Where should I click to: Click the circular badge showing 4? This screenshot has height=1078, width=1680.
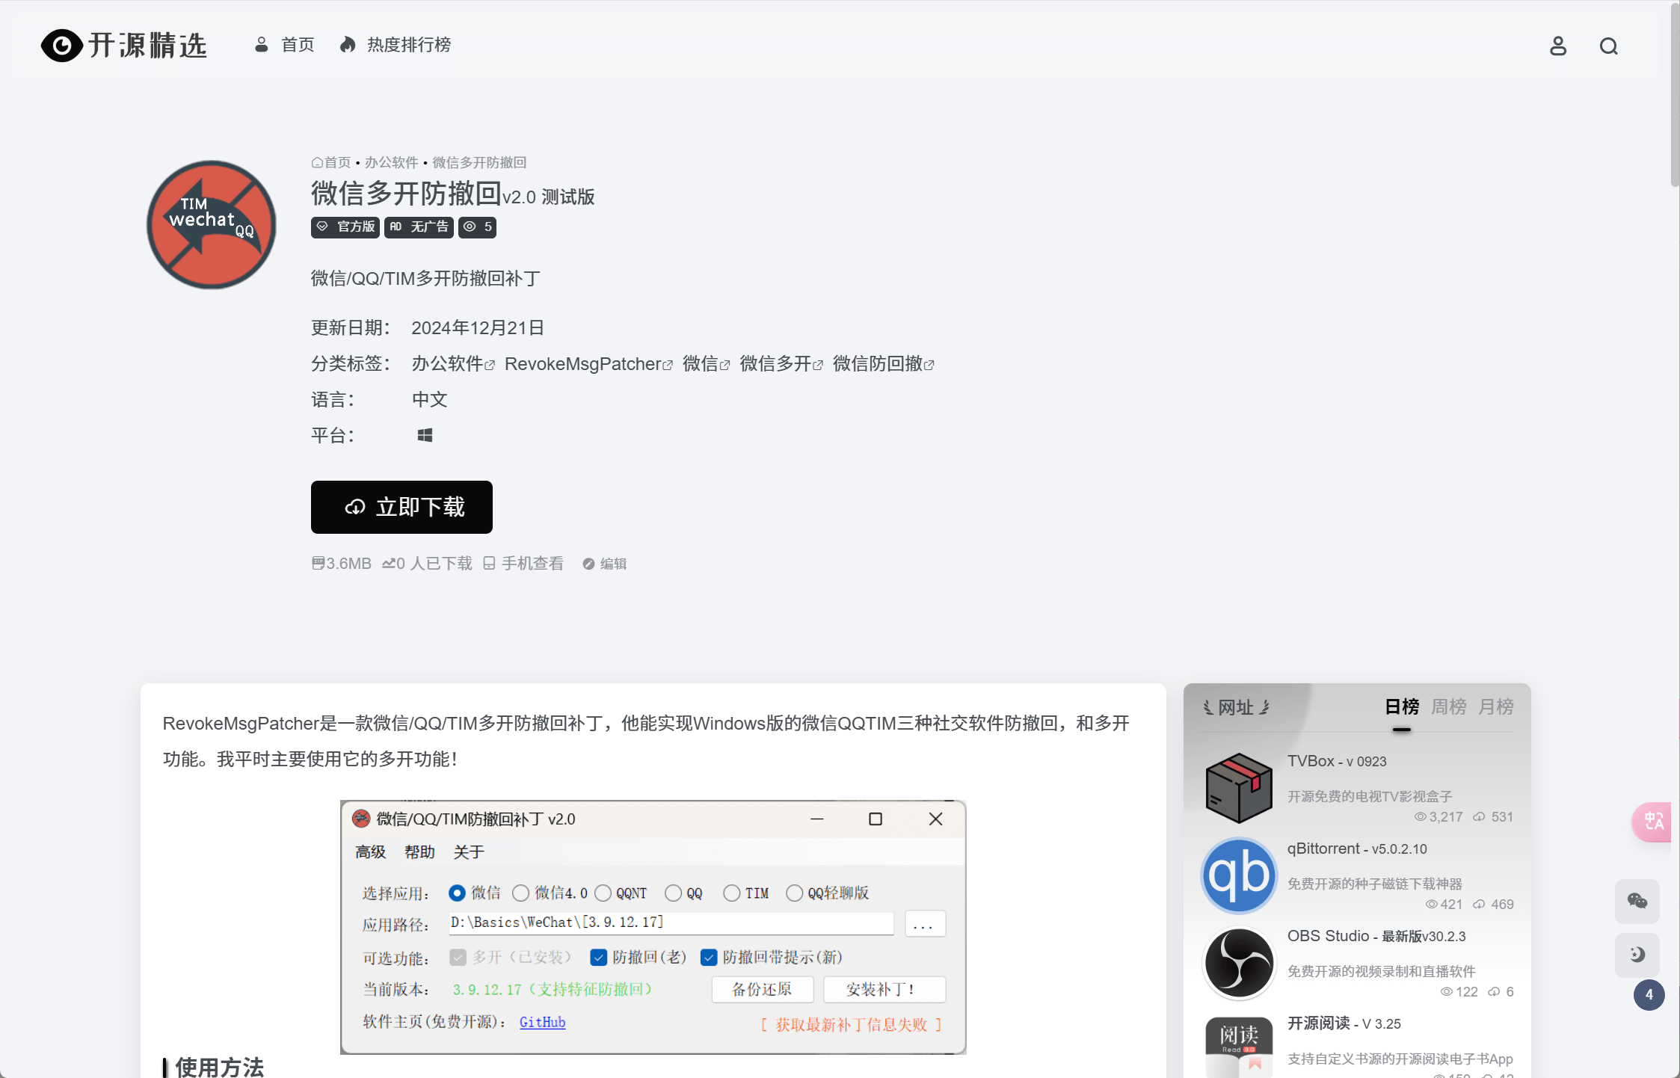(x=1649, y=995)
